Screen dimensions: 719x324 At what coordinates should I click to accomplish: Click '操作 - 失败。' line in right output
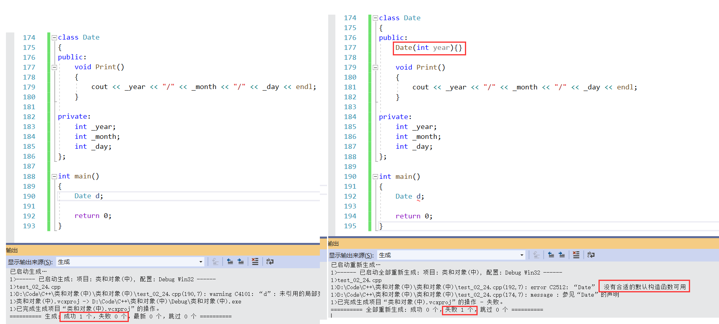point(417,302)
